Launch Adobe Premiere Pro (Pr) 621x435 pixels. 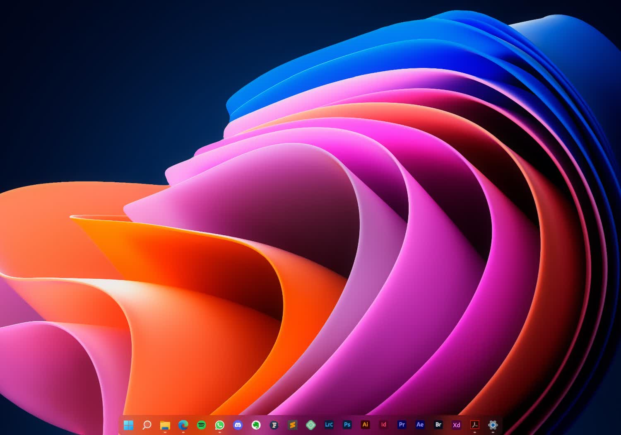pos(402,425)
